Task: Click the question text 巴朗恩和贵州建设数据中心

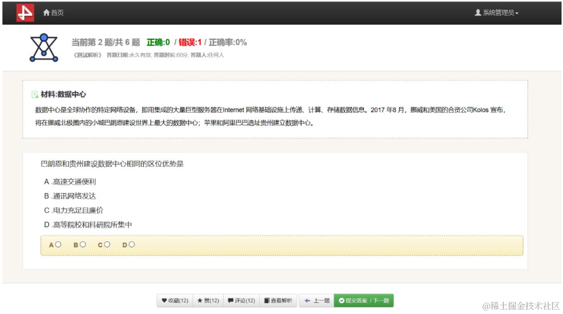Action: 112,164
